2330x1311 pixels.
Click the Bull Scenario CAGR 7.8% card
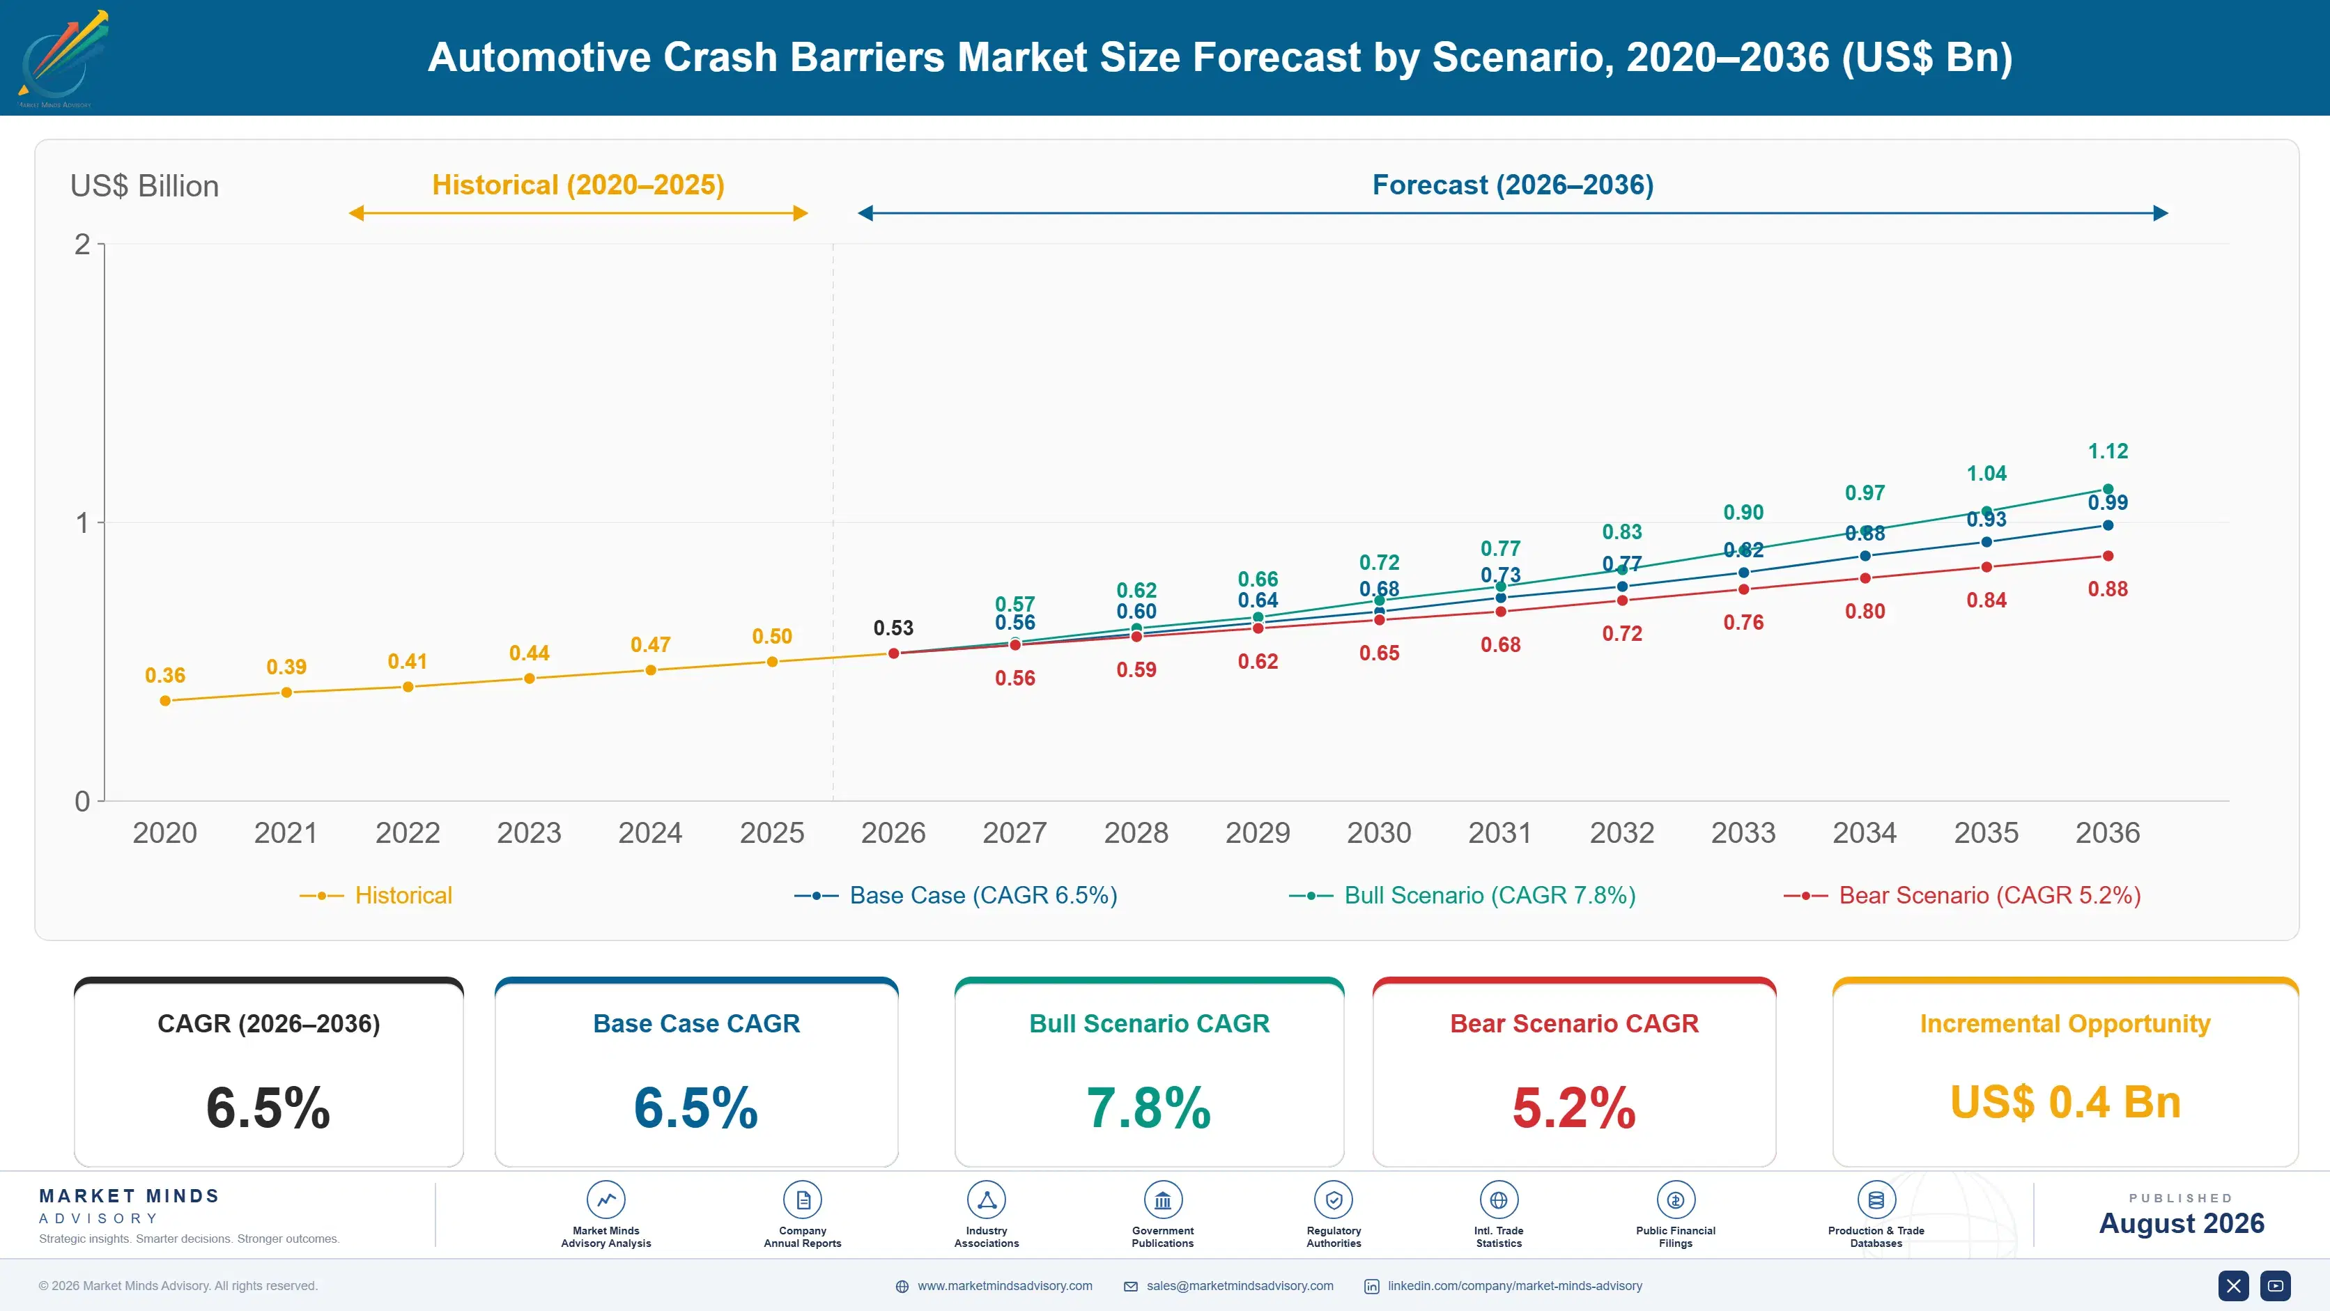point(1149,1071)
